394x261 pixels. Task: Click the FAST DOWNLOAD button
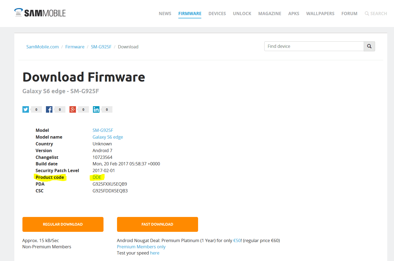point(158,224)
